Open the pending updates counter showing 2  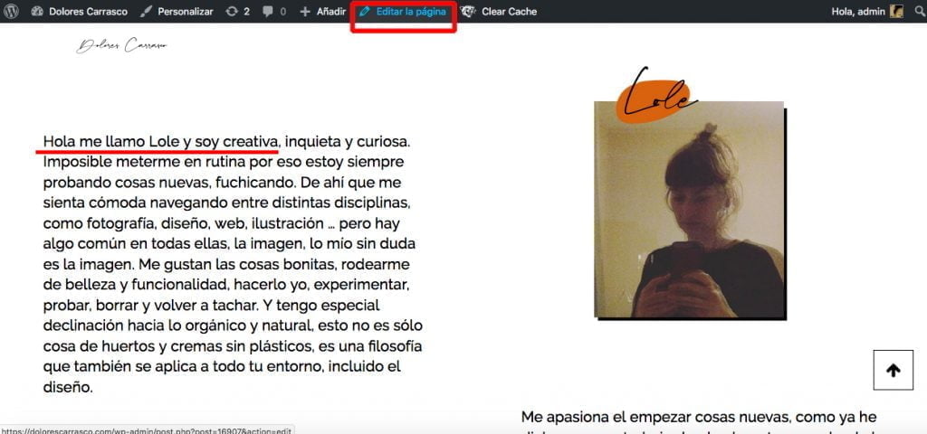pos(238,11)
